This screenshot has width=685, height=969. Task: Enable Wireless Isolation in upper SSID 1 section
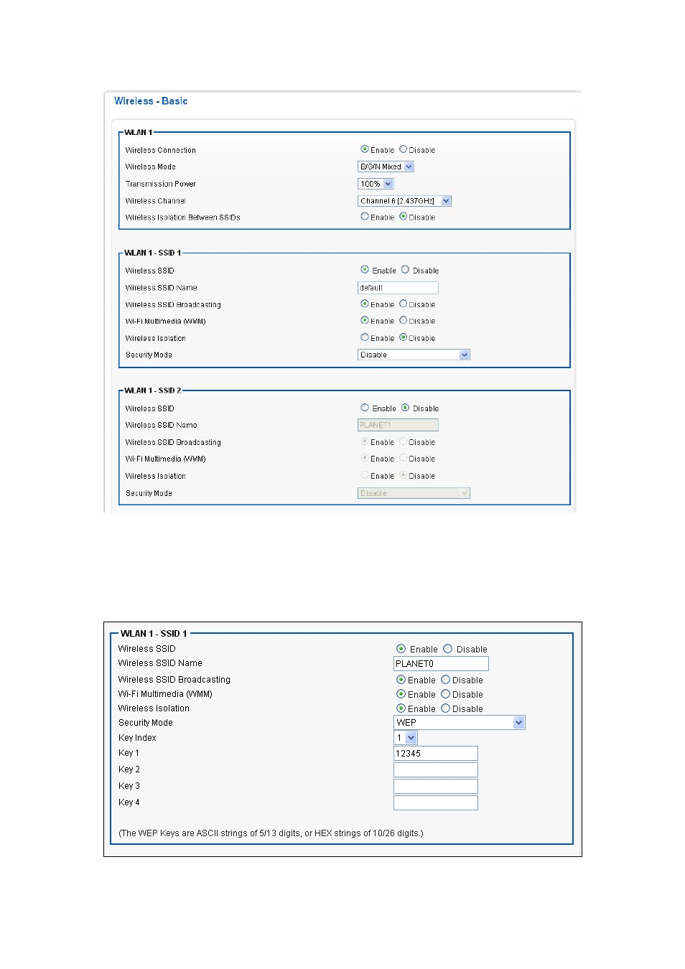click(x=365, y=337)
